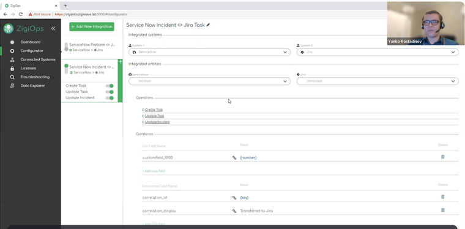Screen dimensions: 465x229
Task: Click link icon beside {number} value
Action: point(234,158)
